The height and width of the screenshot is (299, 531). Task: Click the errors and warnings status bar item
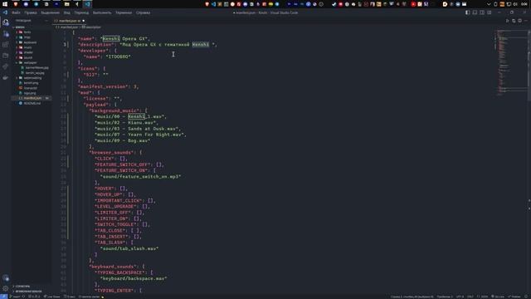(x=34, y=297)
